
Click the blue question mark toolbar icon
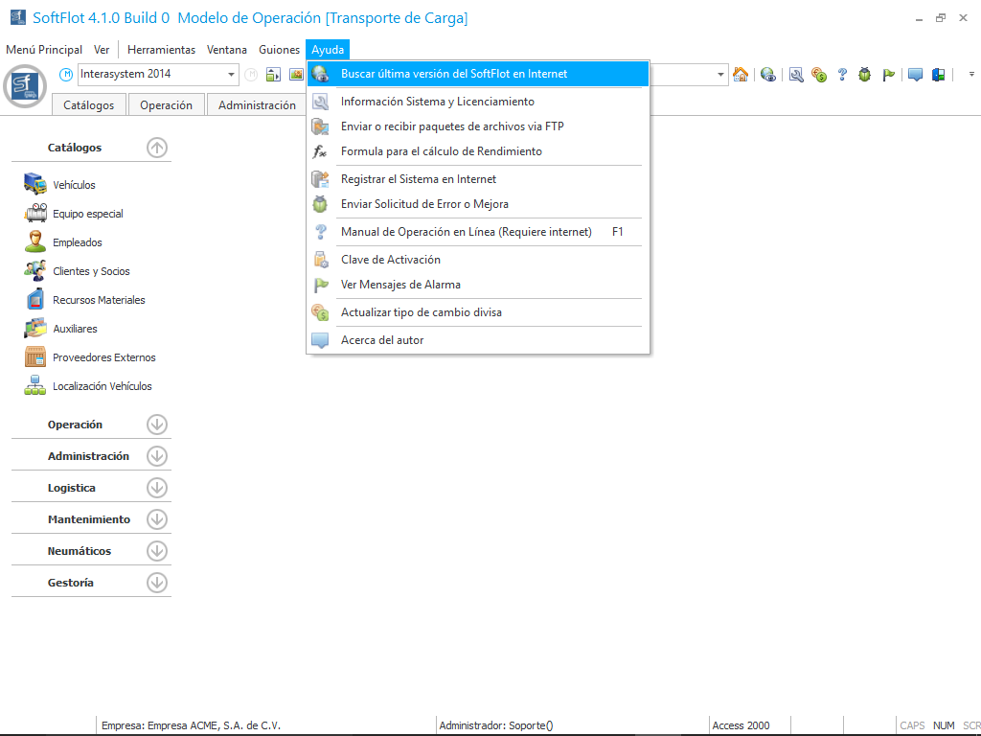[842, 75]
